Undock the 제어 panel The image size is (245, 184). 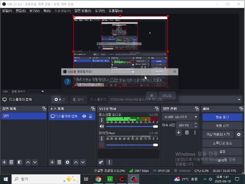[x=241, y=109]
